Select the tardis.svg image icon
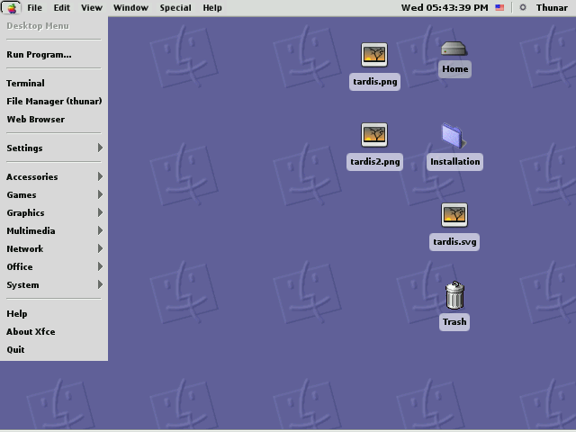 point(454,215)
